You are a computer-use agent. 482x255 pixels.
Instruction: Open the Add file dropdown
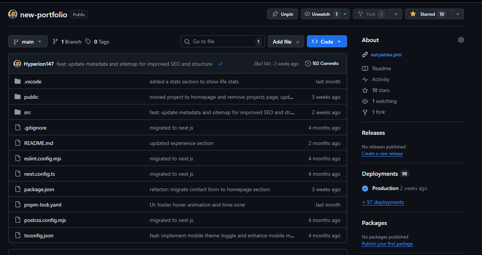coord(286,41)
